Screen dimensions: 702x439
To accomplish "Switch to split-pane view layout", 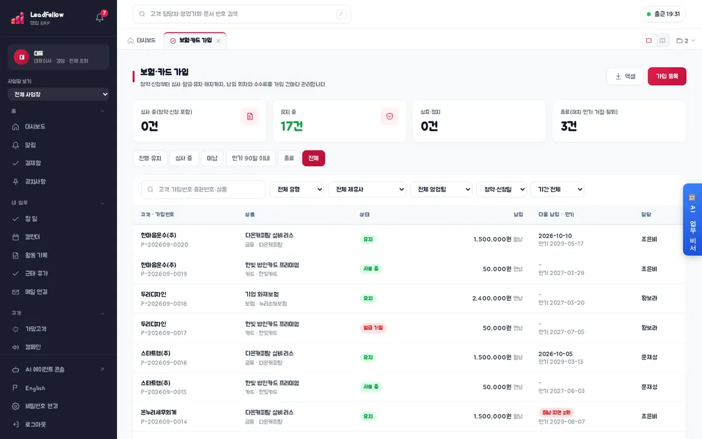I will pos(662,40).
